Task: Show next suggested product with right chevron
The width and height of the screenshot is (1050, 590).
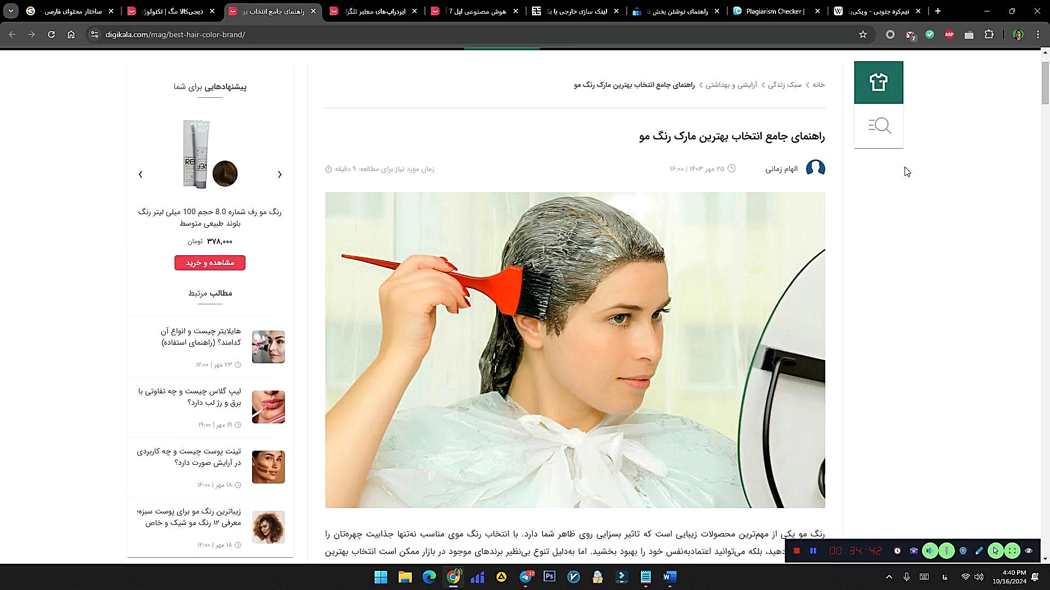Action: click(279, 174)
